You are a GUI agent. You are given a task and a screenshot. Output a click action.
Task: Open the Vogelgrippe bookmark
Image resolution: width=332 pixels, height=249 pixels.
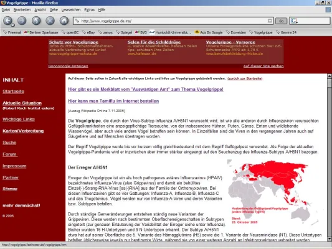pyautogui.click(x=261, y=32)
